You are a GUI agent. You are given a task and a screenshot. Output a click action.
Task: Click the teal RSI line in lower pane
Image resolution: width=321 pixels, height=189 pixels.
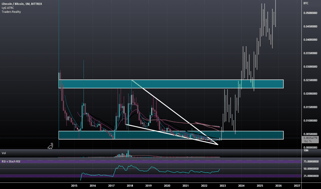pyautogui.click(x=150, y=173)
